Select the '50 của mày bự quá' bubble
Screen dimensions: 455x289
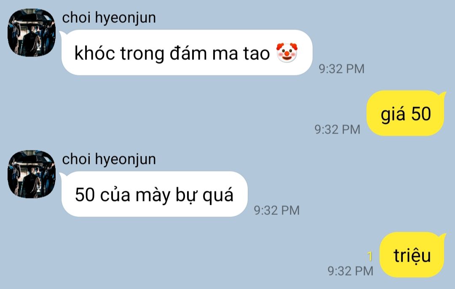tap(154, 194)
